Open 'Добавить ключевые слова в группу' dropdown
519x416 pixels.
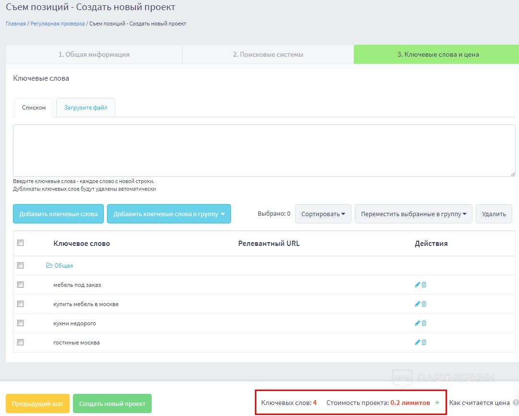click(x=169, y=214)
